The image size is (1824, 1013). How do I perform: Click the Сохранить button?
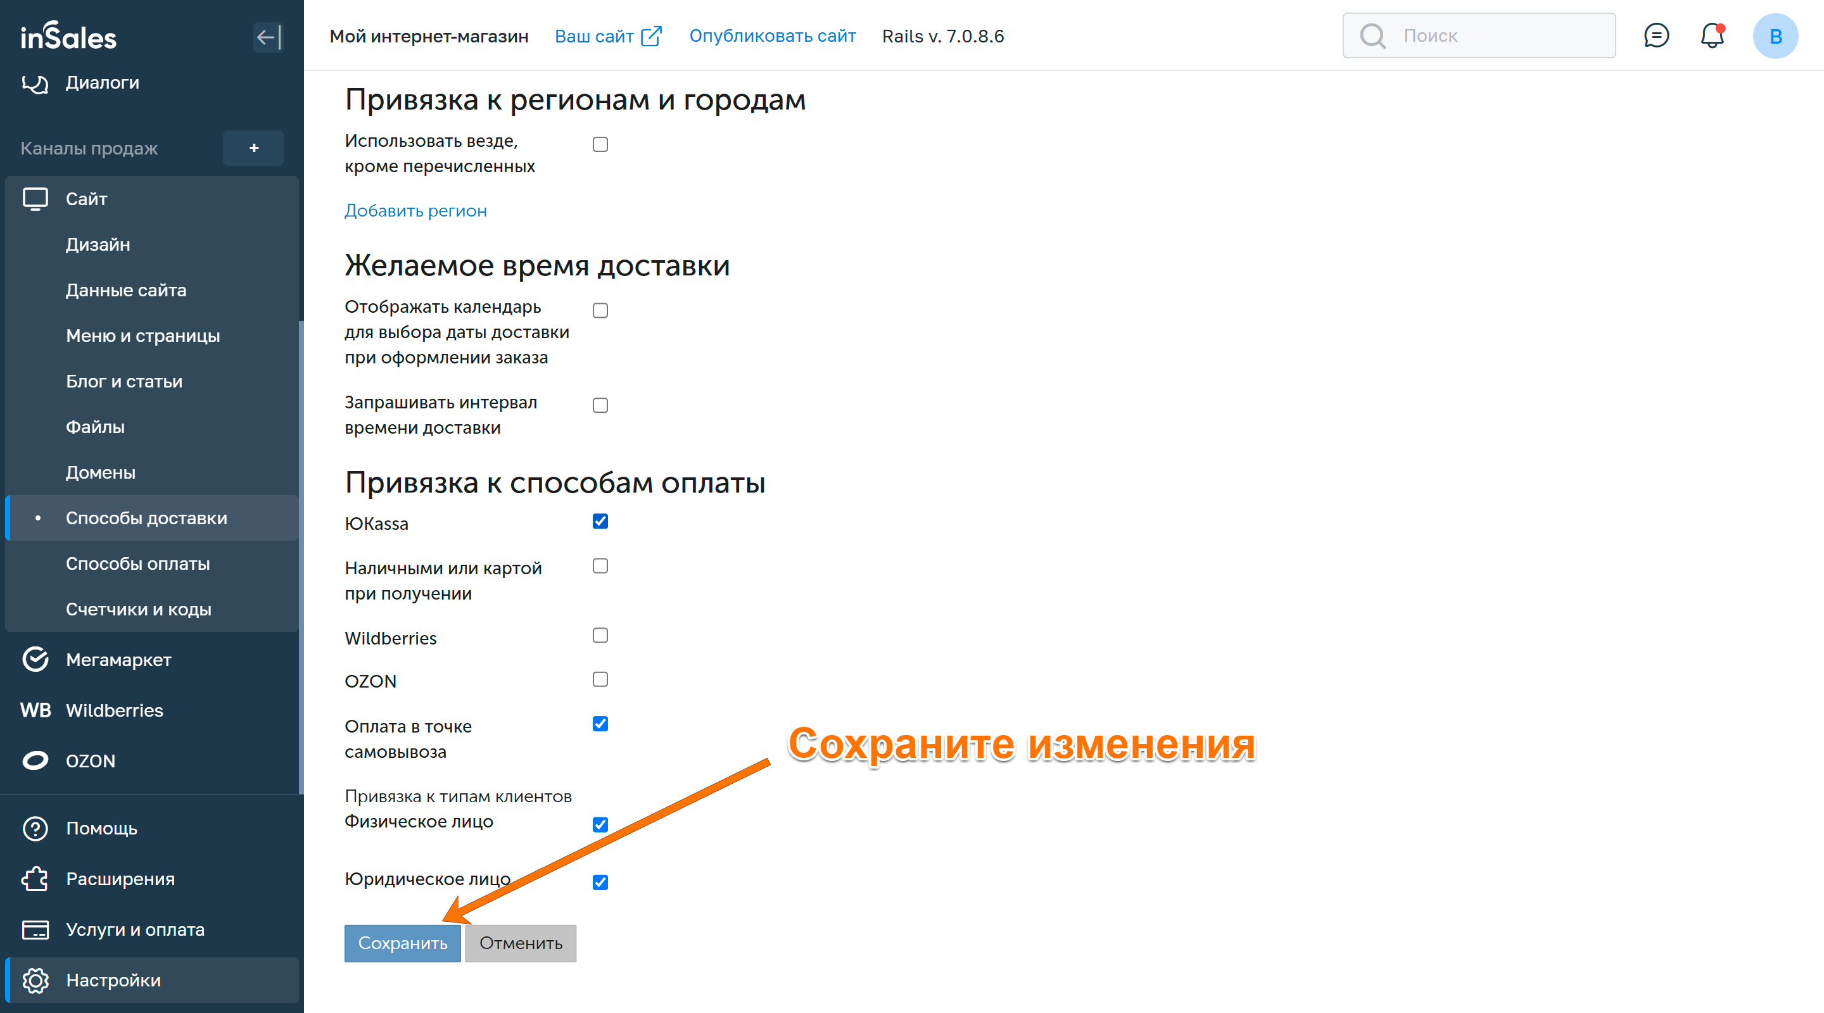pyautogui.click(x=402, y=943)
